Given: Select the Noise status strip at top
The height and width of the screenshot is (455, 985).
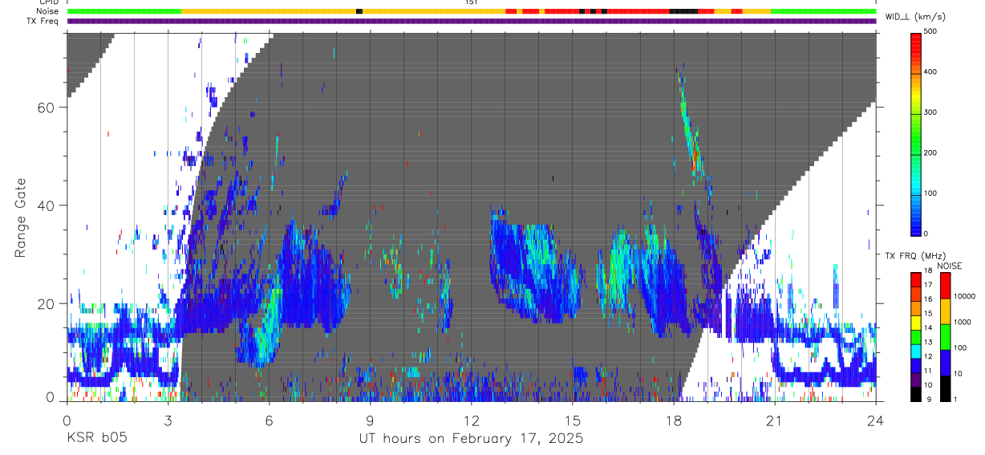Looking at the screenshot, I should coord(472,11).
